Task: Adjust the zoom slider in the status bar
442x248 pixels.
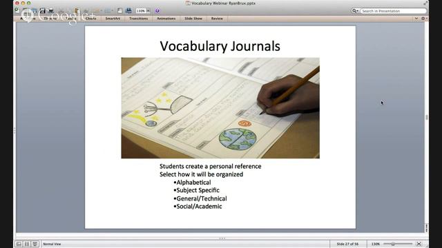Action: click(393, 244)
